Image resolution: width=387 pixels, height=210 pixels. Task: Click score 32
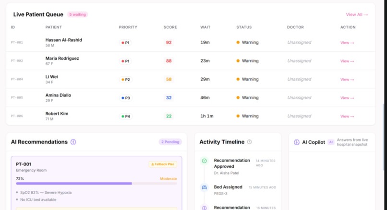(x=169, y=98)
